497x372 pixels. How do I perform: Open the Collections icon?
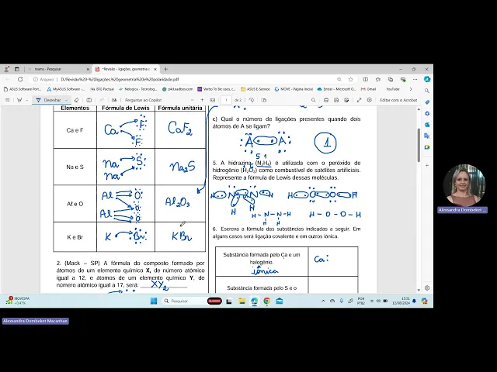[390, 79]
